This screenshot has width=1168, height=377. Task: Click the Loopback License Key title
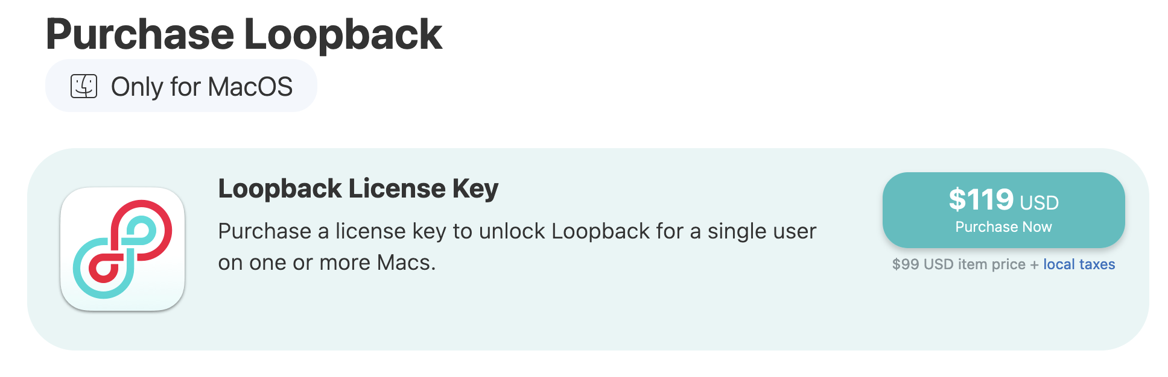pos(358,188)
